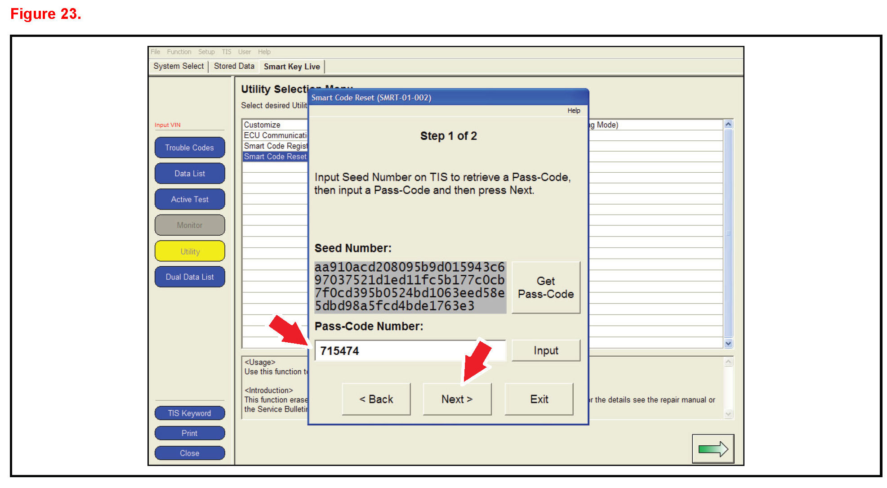Exit the Smart Code Reset dialog
The height and width of the screenshot is (488, 887).
(x=539, y=399)
